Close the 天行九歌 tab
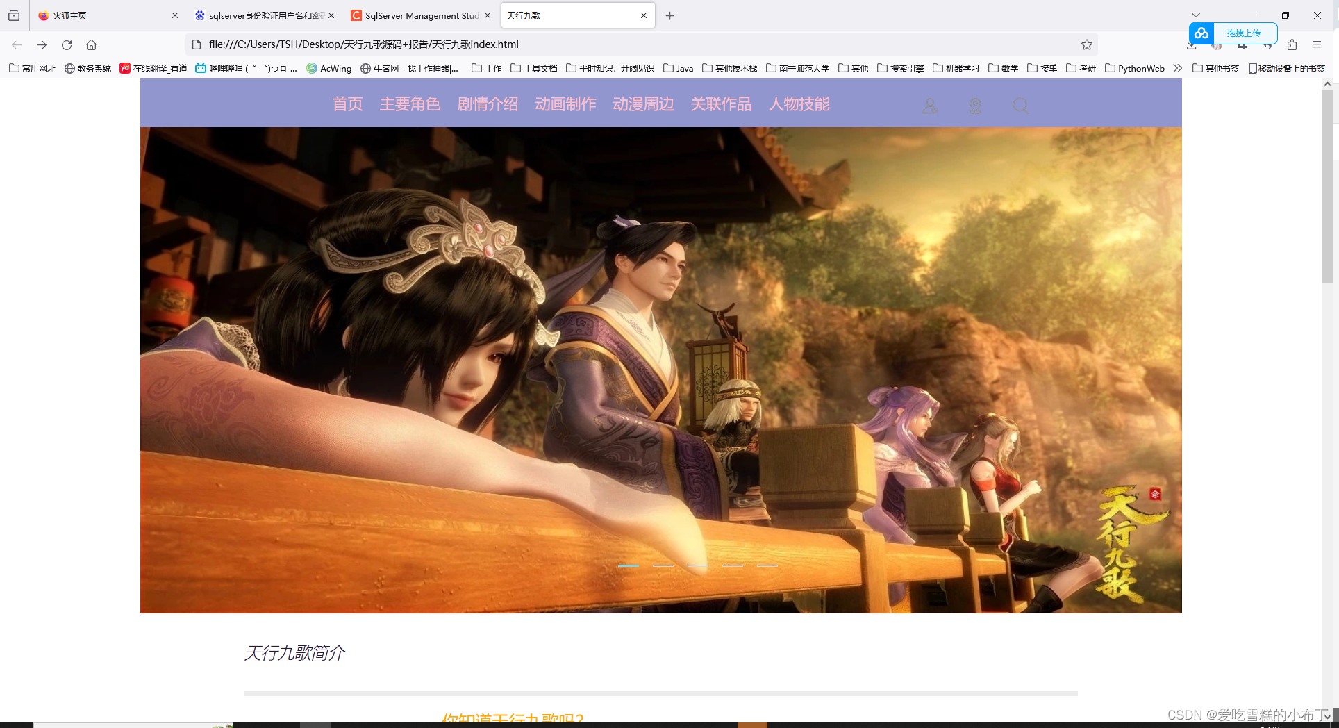The width and height of the screenshot is (1339, 728). click(644, 15)
